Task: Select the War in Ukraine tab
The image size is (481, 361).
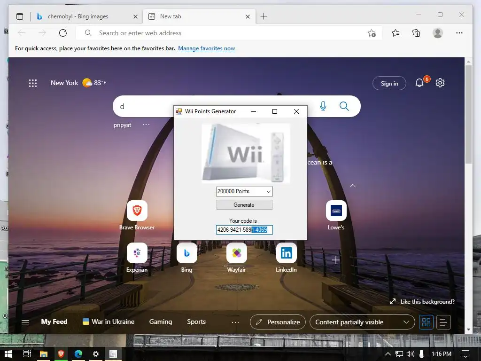Action: 109,322
